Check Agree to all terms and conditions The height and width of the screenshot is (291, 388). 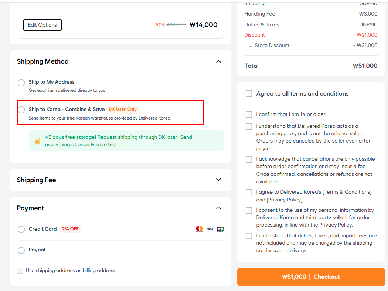pyautogui.click(x=249, y=94)
